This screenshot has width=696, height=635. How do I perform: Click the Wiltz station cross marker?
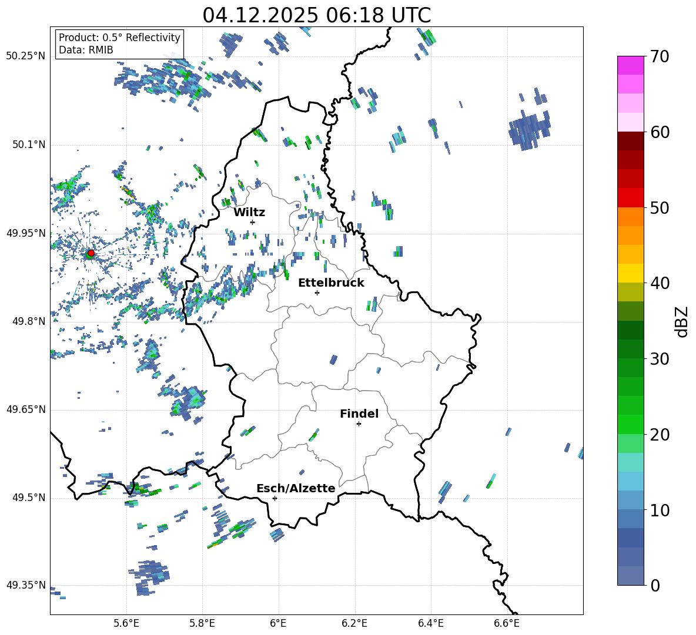pyautogui.click(x=252, y=222)
